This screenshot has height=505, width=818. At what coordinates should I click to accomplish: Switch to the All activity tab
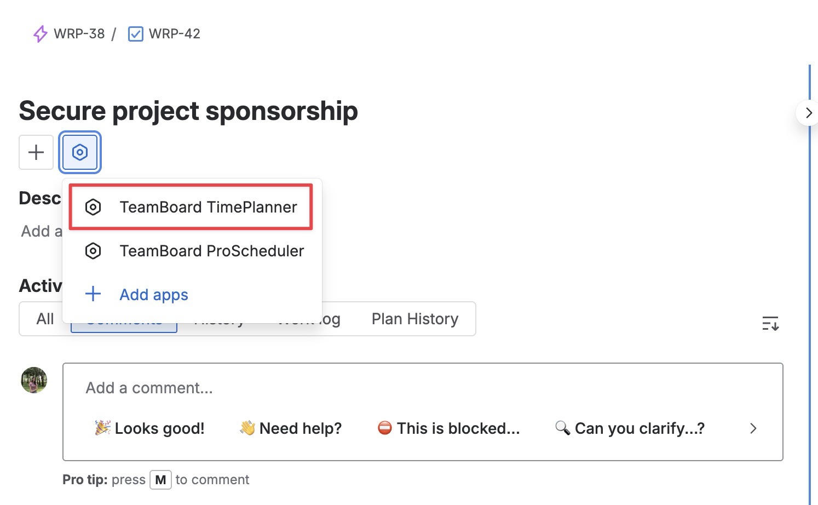pyautogui.click(x=45, y=319)
